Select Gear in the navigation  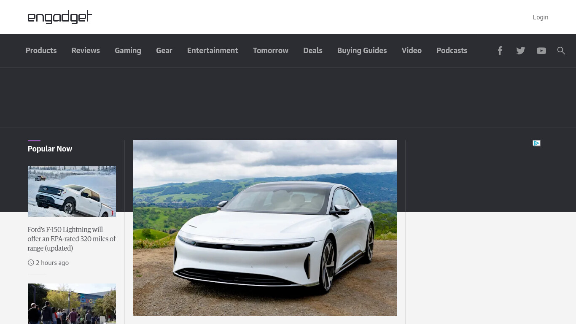(164, 51)
